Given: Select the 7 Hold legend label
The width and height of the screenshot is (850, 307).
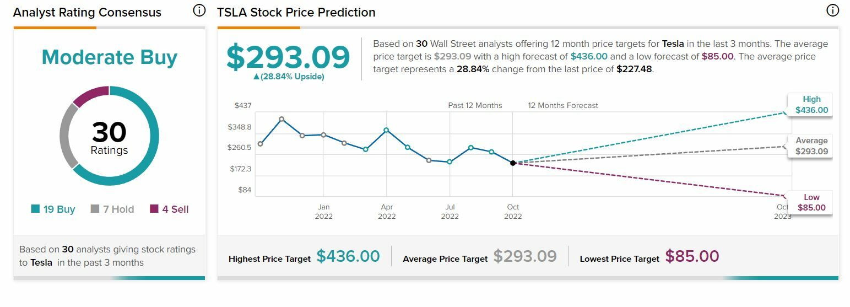Looking at the screenshot, I should point(118,209).
